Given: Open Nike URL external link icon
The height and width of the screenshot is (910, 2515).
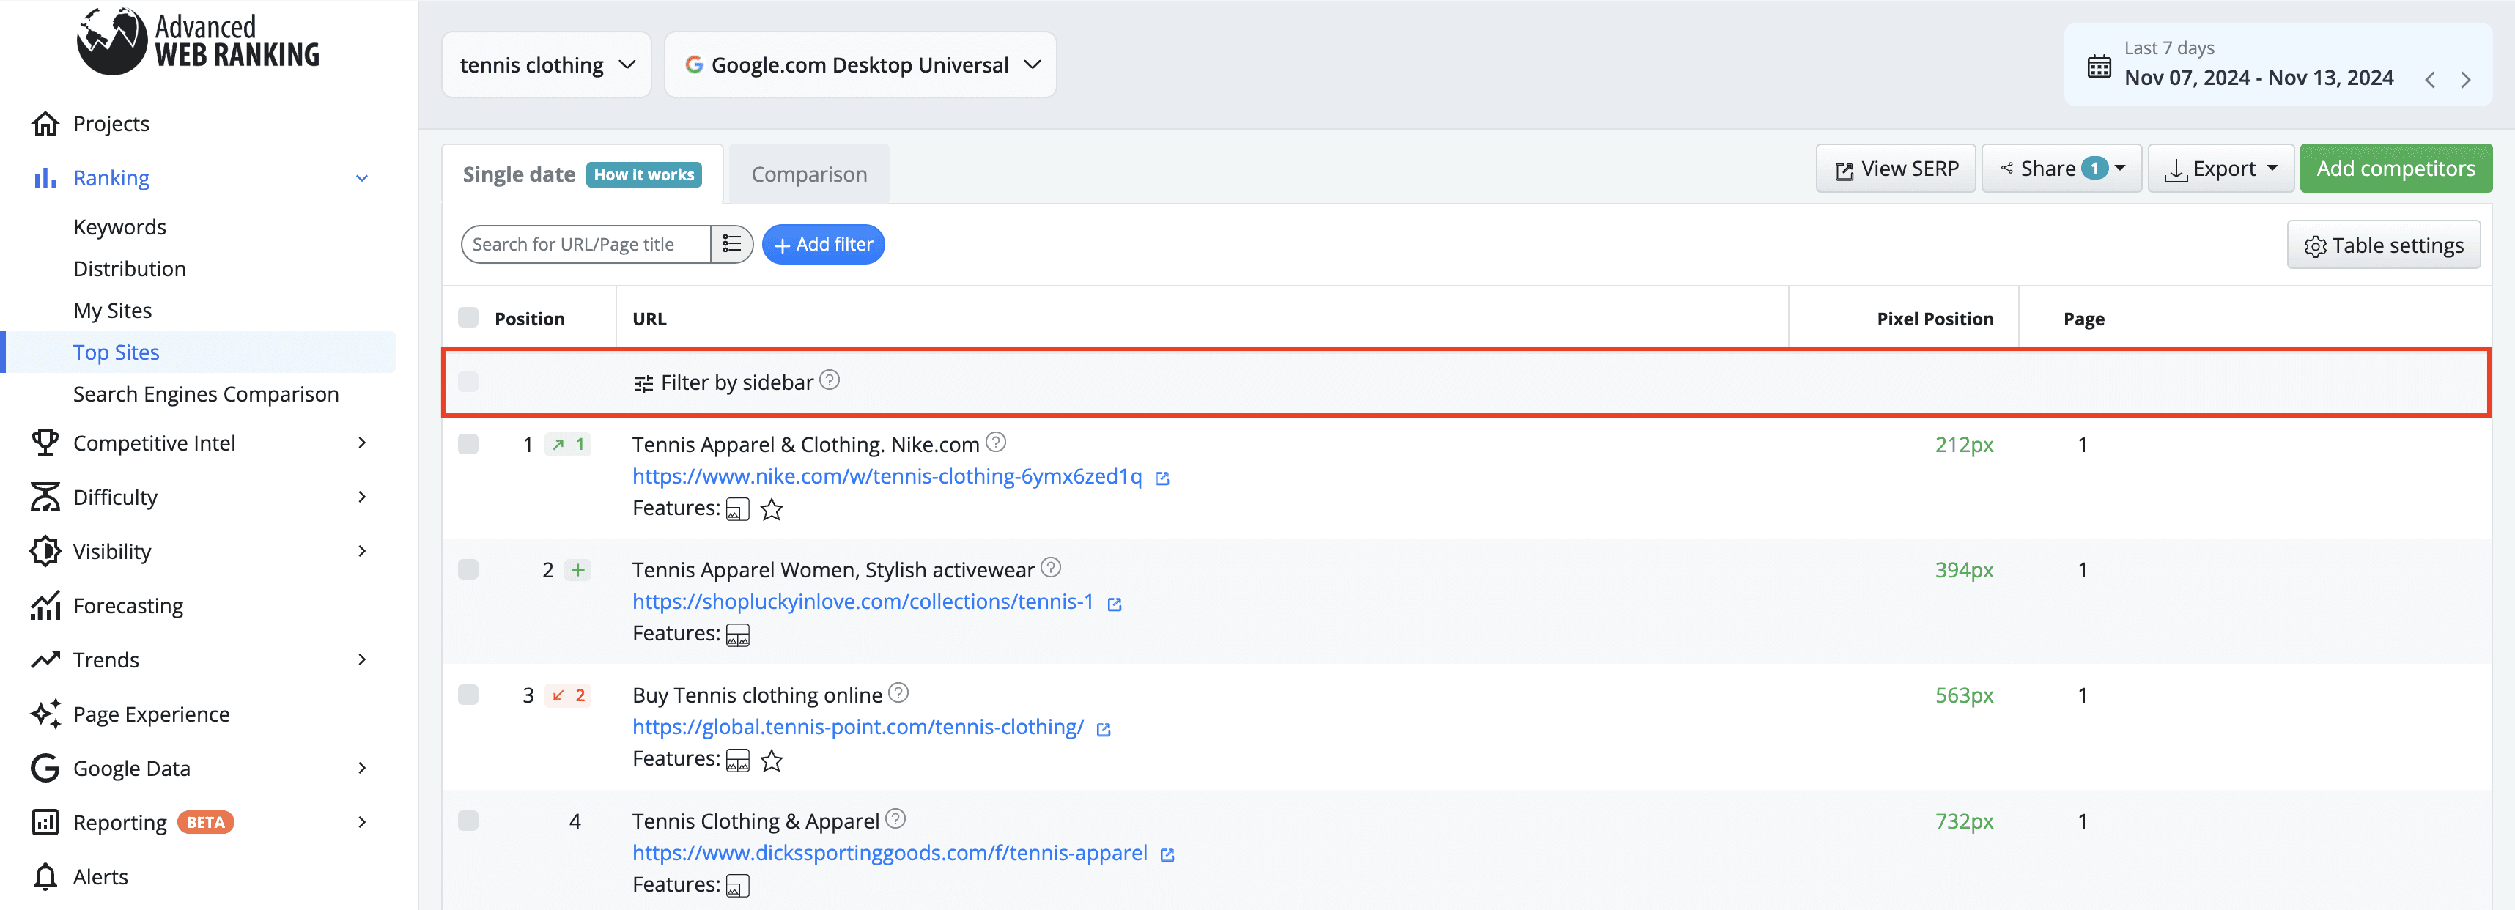Looking at the screenshot, I should coord(1162,478).
